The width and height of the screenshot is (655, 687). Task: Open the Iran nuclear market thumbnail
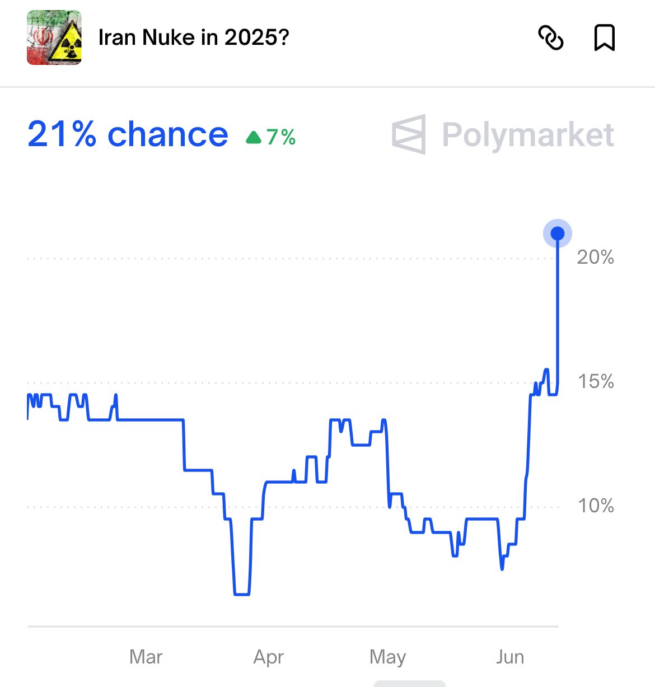click(x=54, y=38)
